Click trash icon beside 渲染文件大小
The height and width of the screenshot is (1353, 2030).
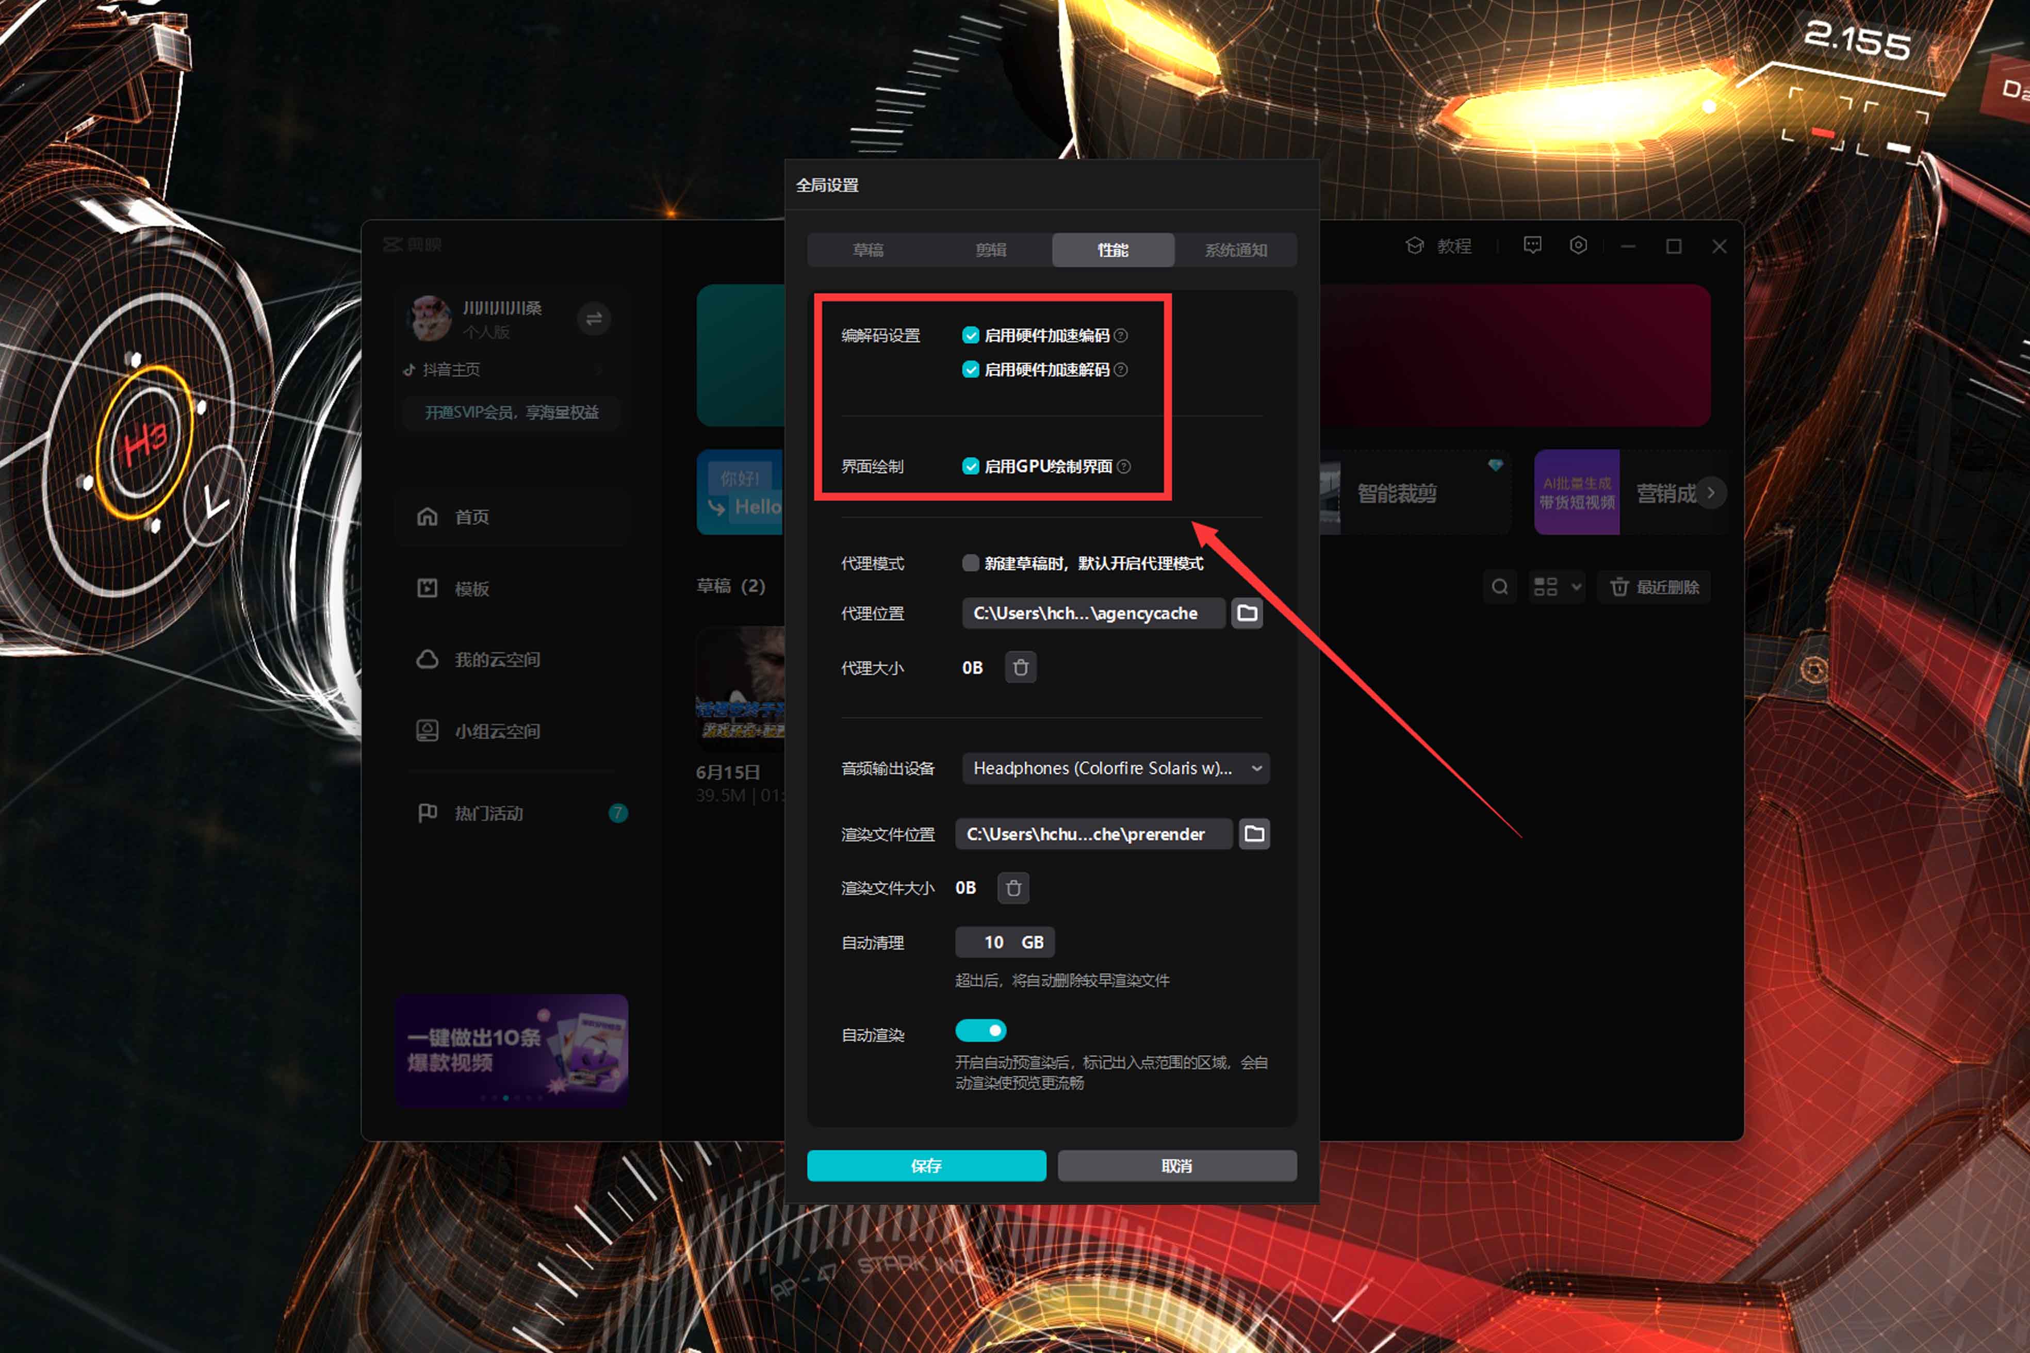(1013, 888)
